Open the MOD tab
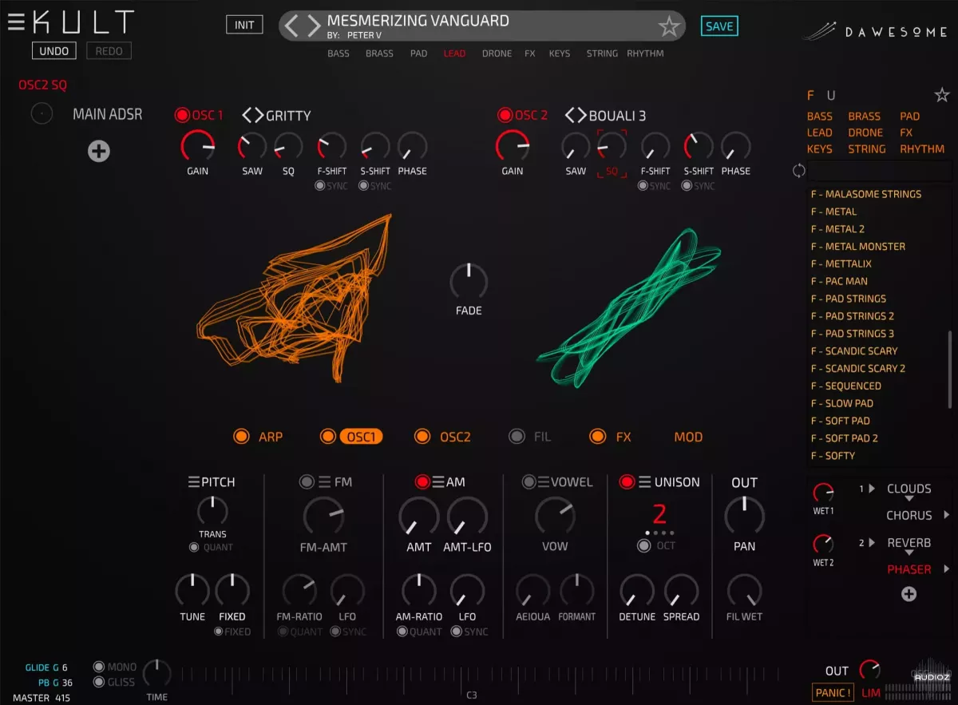958x705 pixels. 688,437
